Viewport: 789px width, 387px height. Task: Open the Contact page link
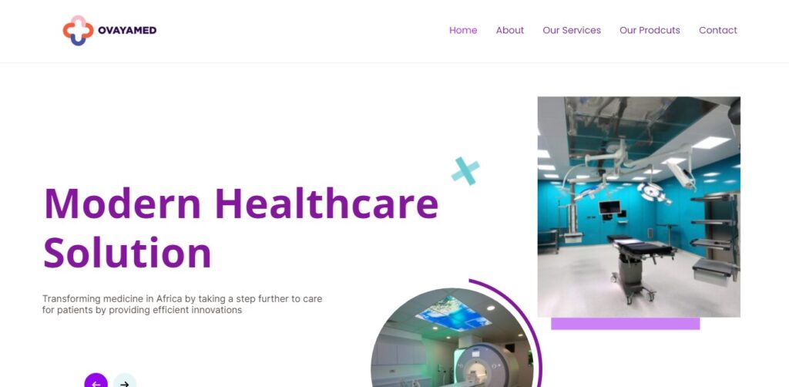point(717,30)
